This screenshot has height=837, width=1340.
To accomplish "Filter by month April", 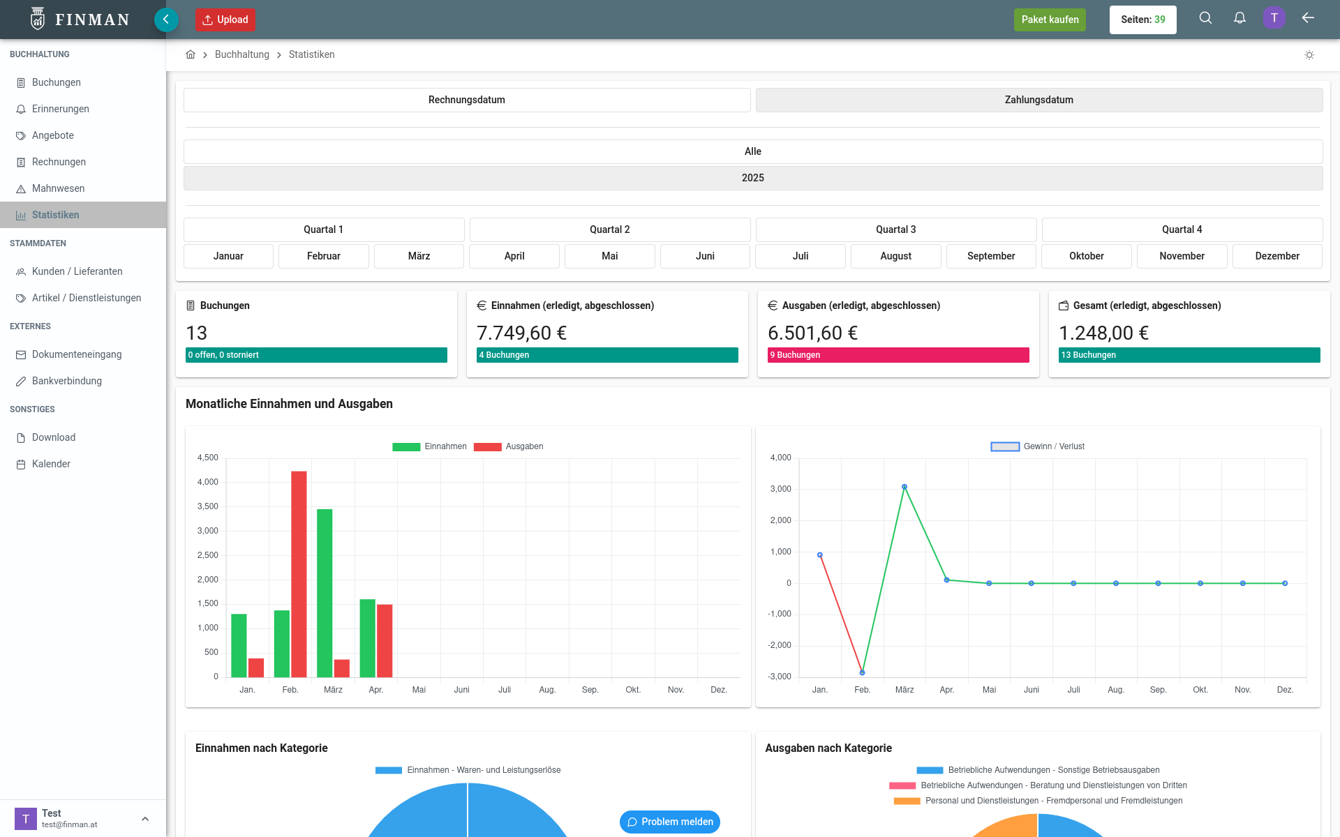I will (x=514, y=256).
